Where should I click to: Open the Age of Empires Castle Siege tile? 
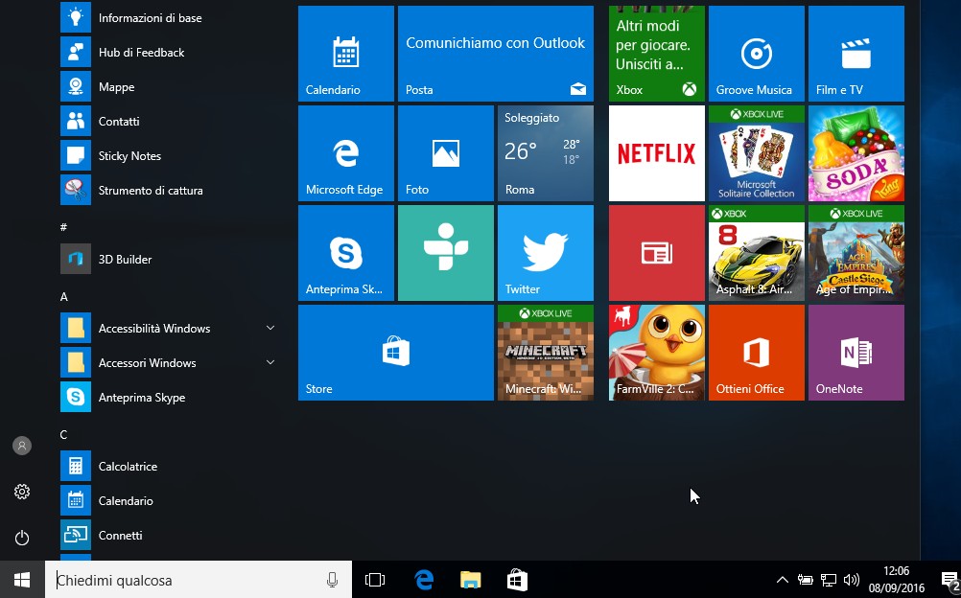pos(856,253)
